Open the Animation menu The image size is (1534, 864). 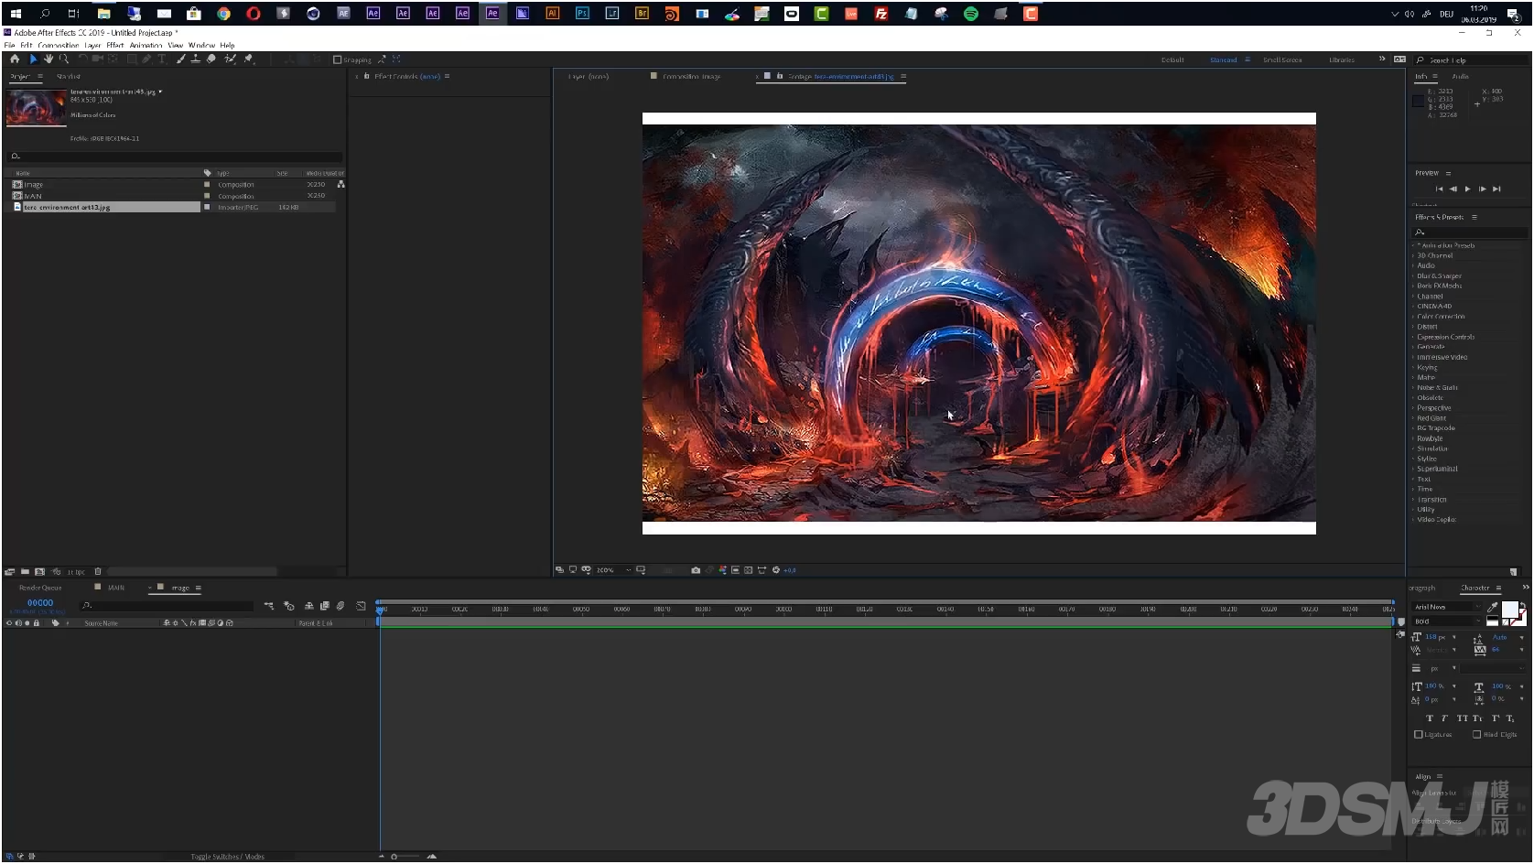pos(146,46)
